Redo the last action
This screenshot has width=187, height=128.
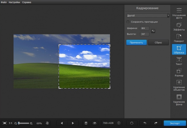coord(156,123)
